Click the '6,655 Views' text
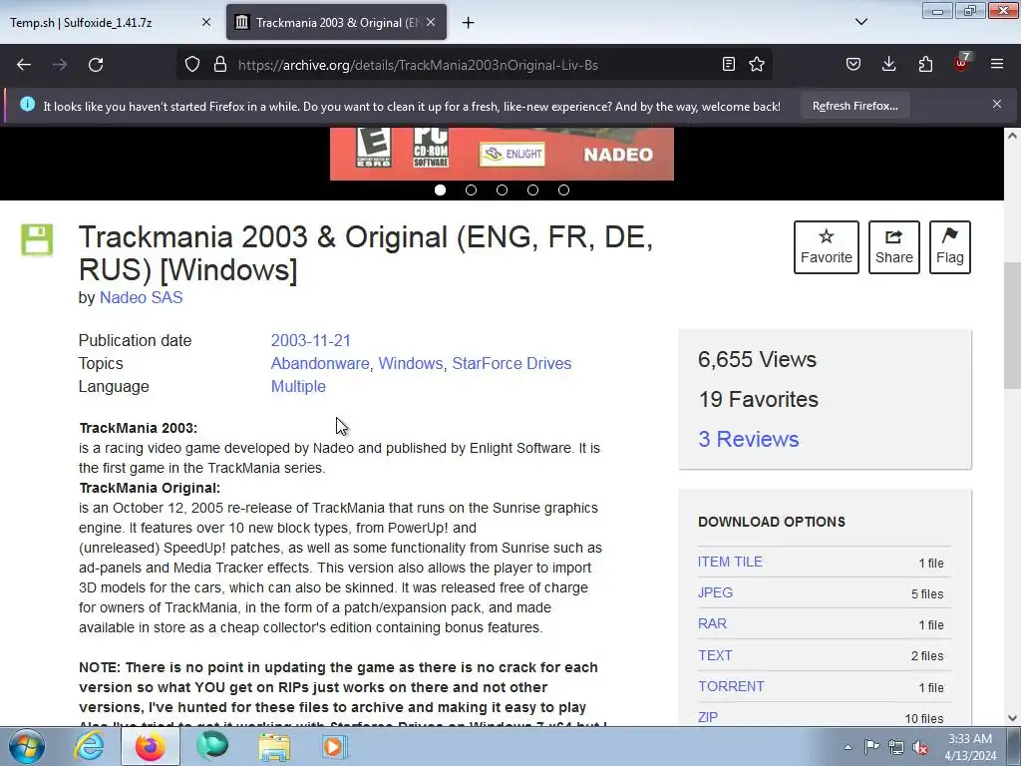 (x=757, y=359)
